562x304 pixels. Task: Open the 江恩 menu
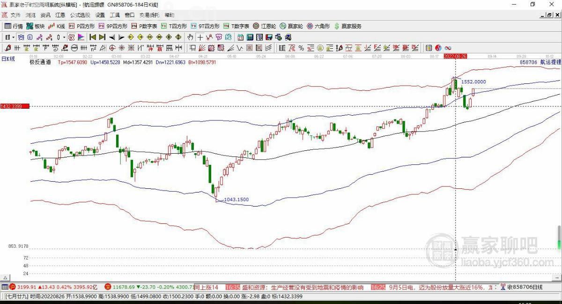[60, 15]
